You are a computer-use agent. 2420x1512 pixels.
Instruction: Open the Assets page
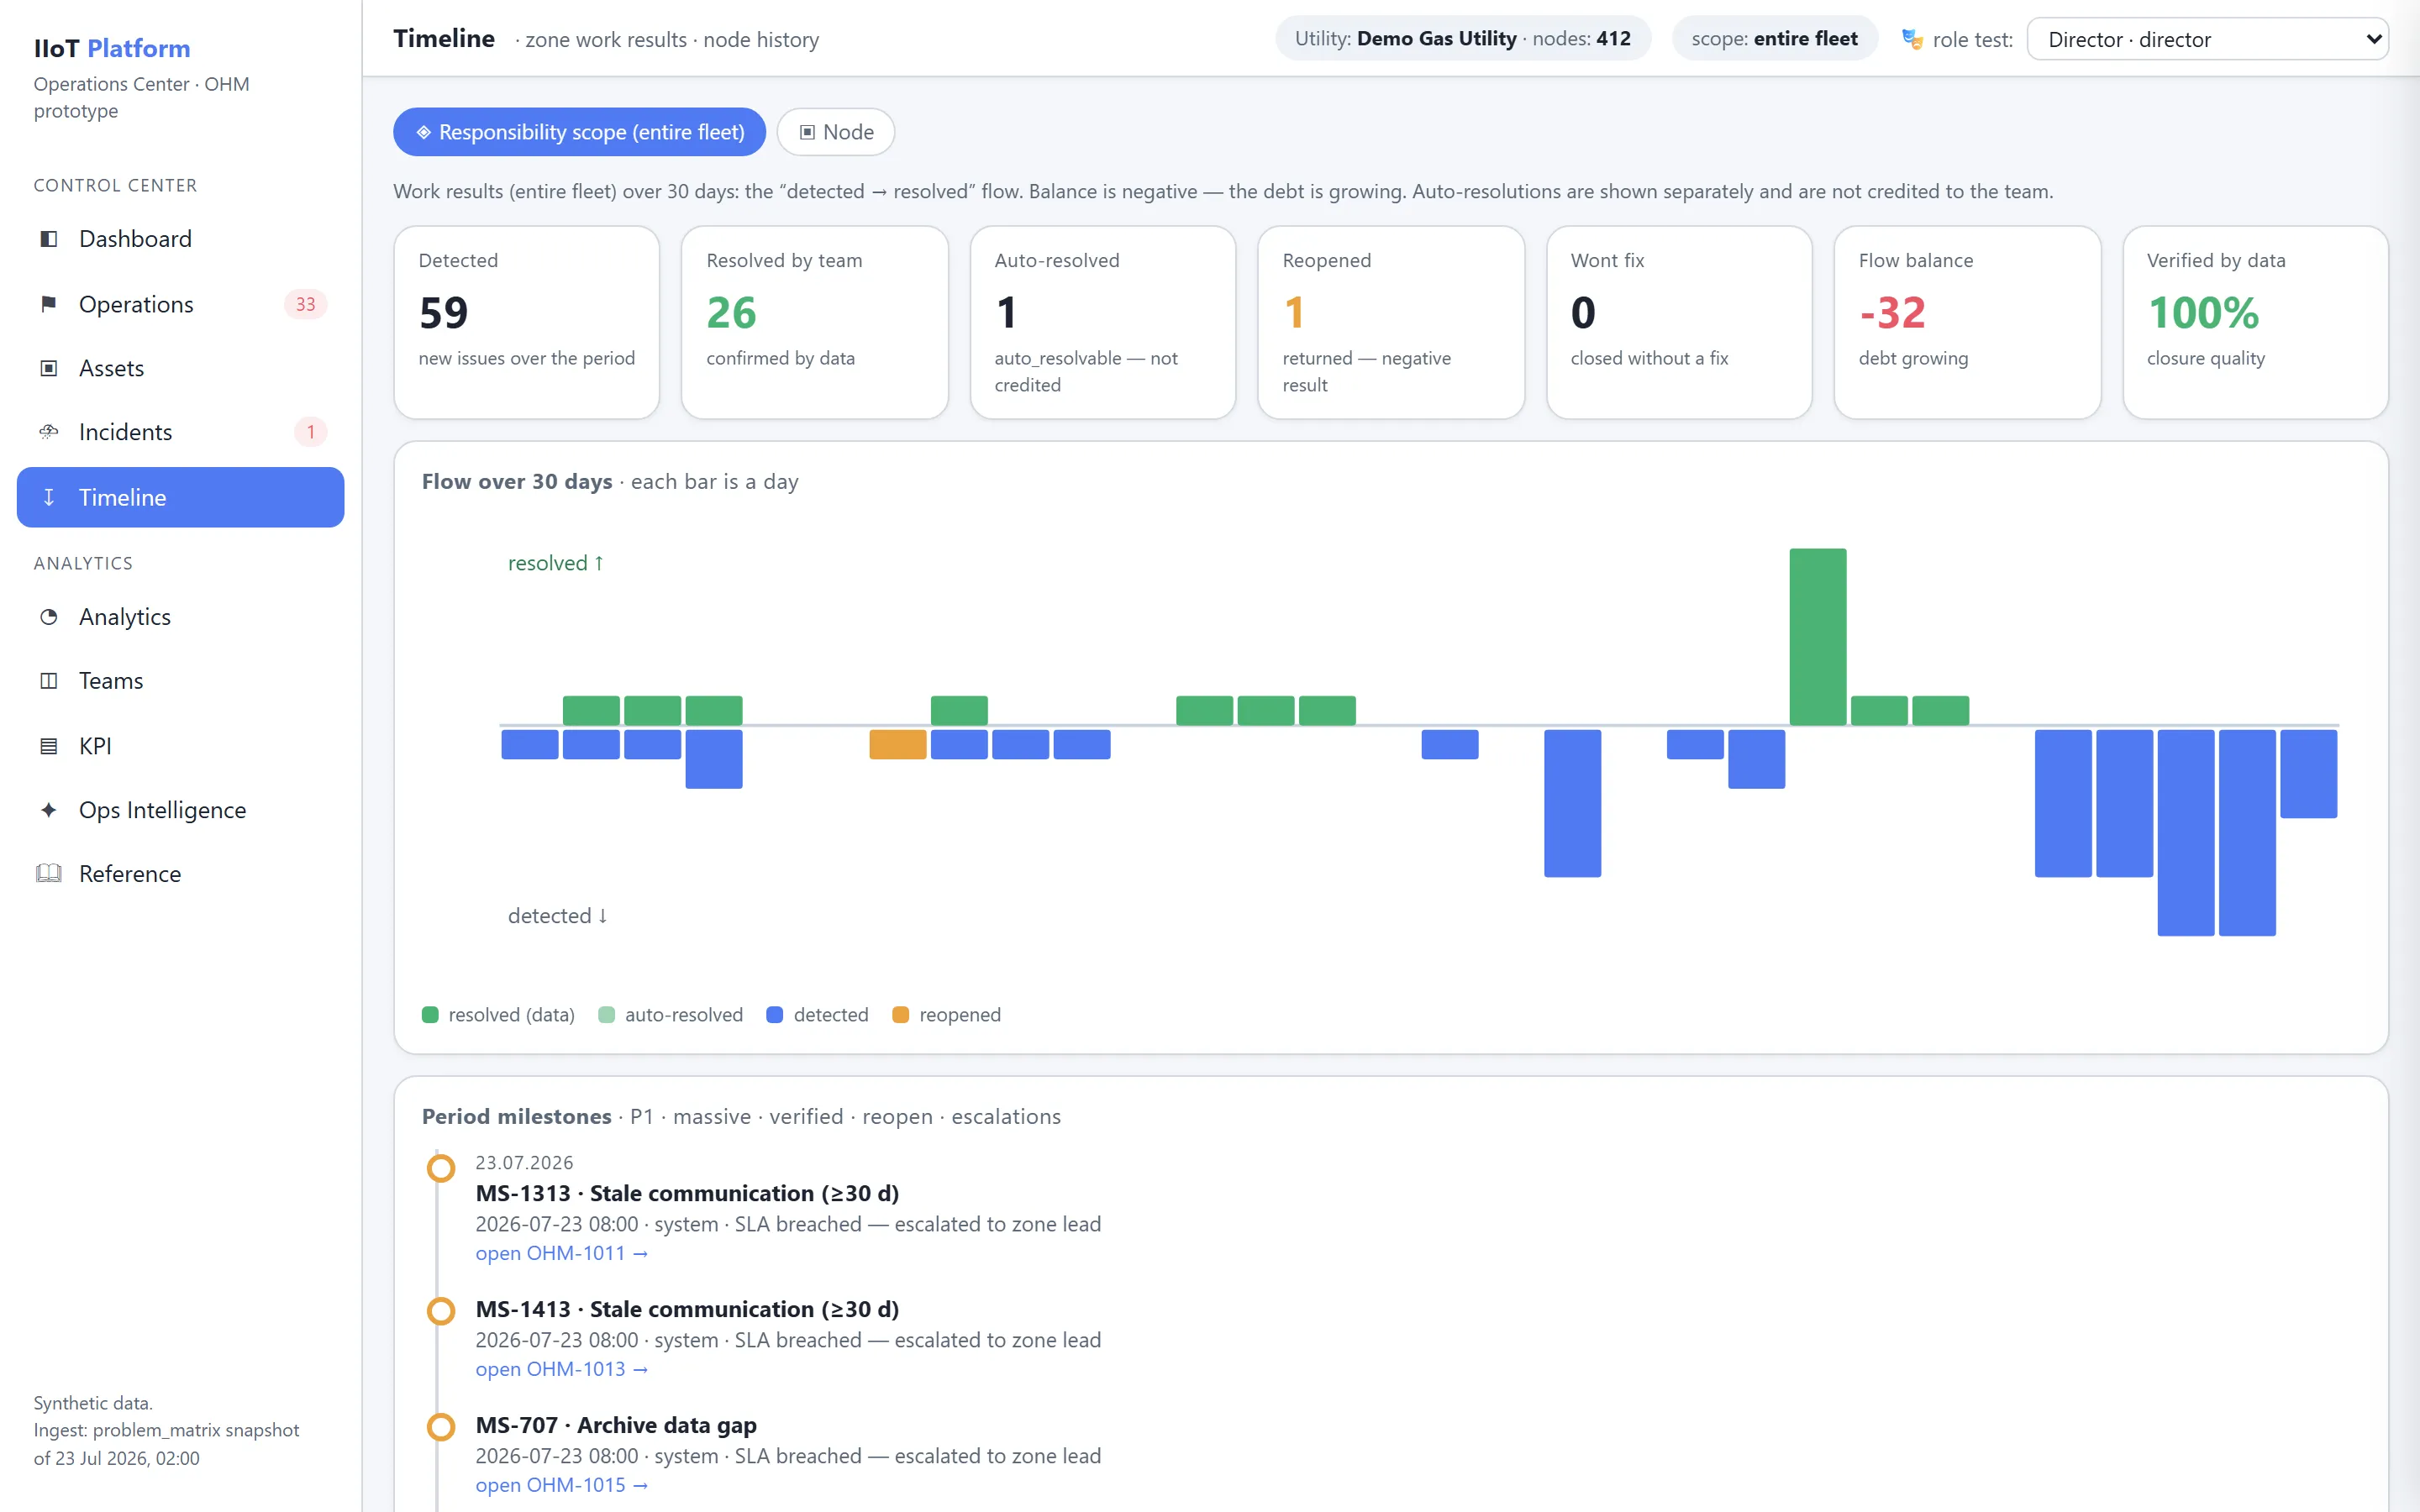click(x=180, y=368)
